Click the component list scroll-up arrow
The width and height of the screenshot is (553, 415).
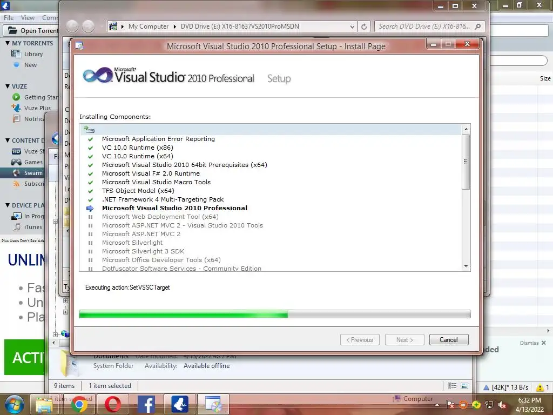point(466,129)
